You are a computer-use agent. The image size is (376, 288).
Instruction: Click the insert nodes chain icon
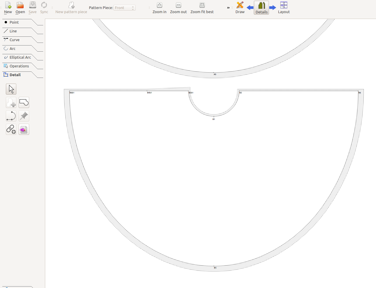point(11,129)
